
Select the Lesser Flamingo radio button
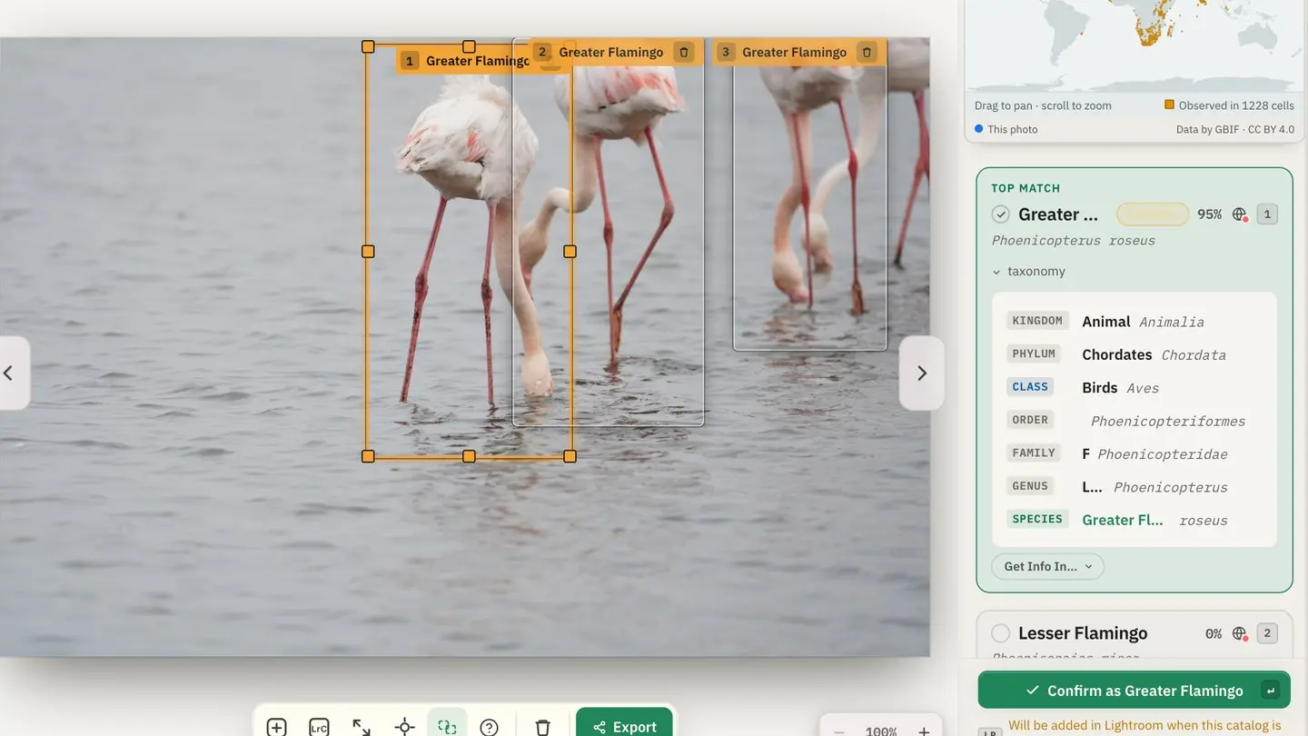pyautogui.click(x=1001, y=633)
